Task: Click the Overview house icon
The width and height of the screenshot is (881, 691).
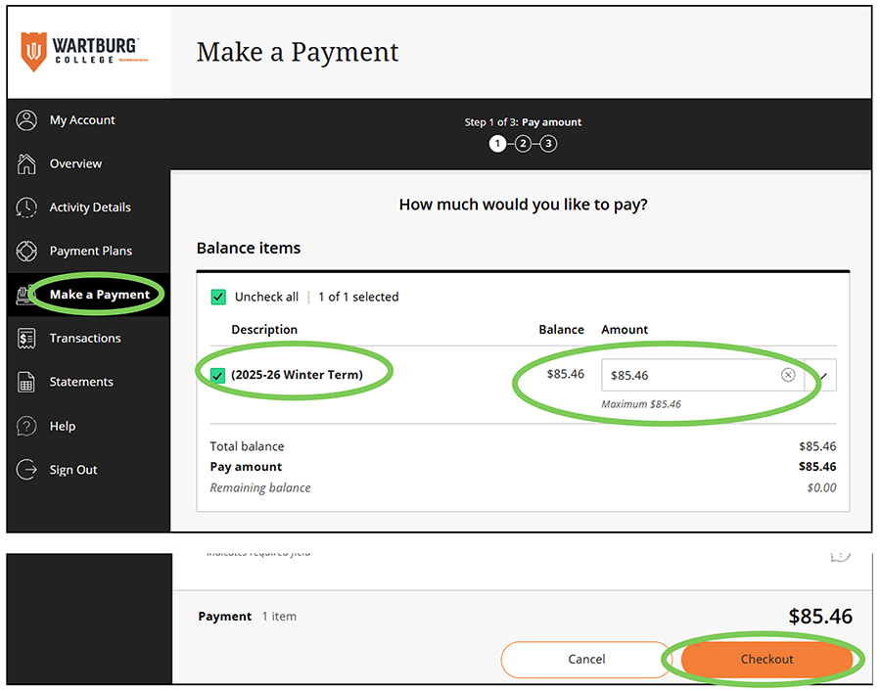Action: (x=27, y=163)
